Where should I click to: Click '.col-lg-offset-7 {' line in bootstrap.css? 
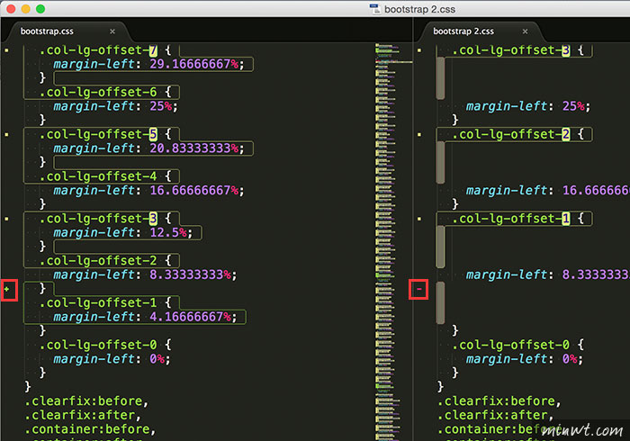105,50
